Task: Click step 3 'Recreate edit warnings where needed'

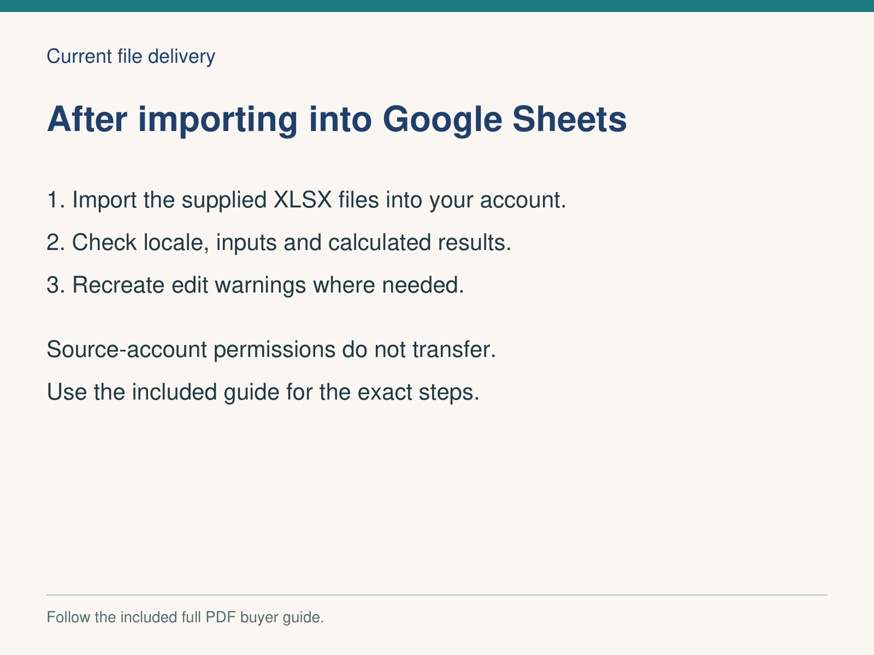Action: [x=256, y=285]
